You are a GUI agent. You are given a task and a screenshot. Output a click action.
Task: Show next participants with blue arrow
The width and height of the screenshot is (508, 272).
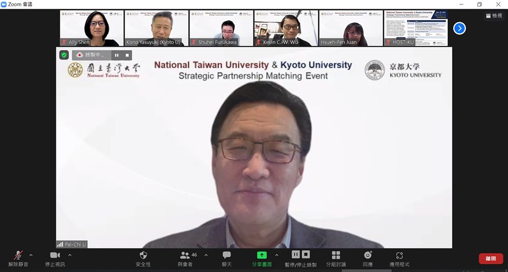tap(459, 28)
